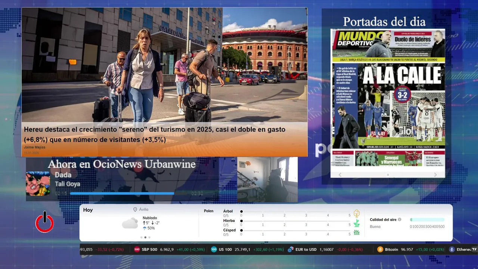Click the Árbol pollen level slider
Image resolution: width=478 pixels, height=269 pixels.
pos(295,211)
